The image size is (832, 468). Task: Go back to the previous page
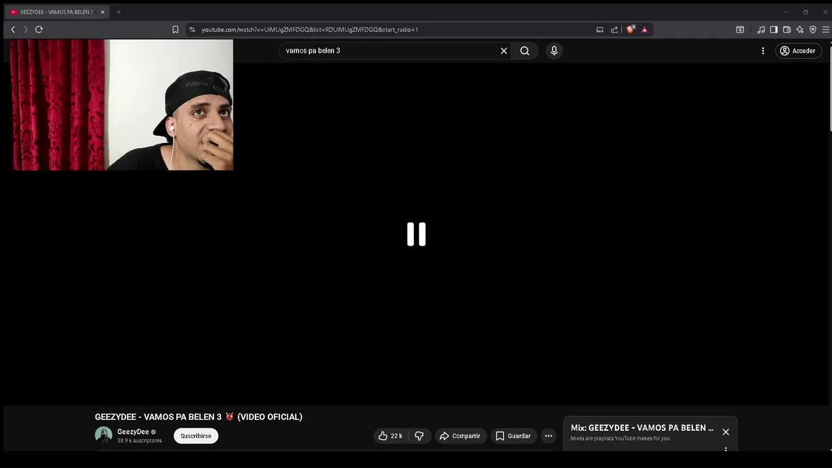click(x=13, y=29)
